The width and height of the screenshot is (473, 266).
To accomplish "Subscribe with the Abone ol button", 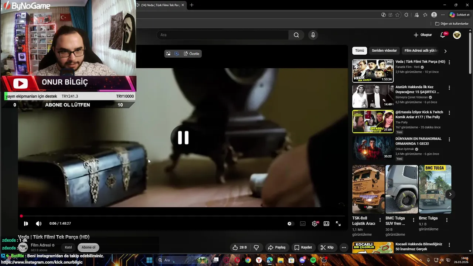I will 88,248.
